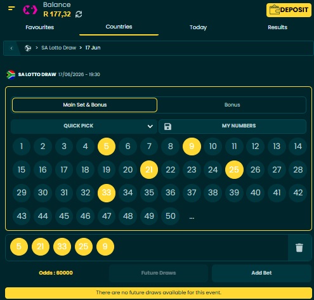
Task: Pick number 7 in the grid
Action: click(x=149, y=147)
